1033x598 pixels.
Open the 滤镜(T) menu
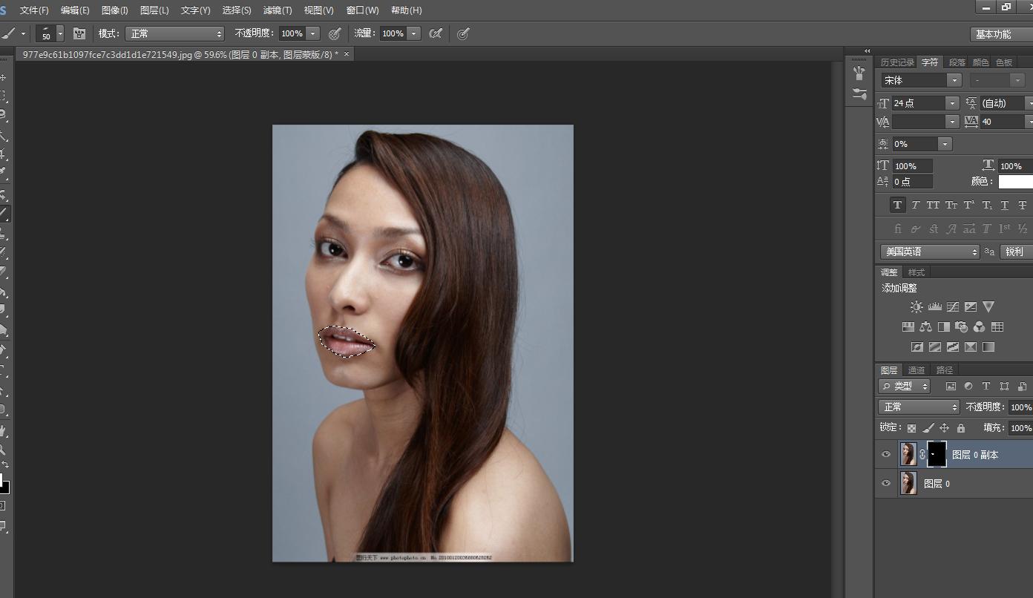click(278, 10)
